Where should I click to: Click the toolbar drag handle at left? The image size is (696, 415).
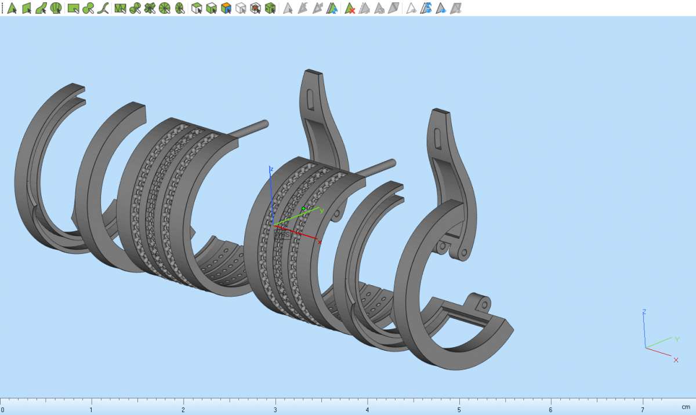click(2, 9)
